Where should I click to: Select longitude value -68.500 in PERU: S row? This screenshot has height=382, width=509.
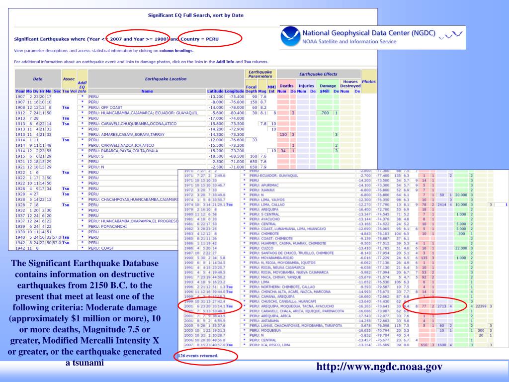[x=237, y=156]
